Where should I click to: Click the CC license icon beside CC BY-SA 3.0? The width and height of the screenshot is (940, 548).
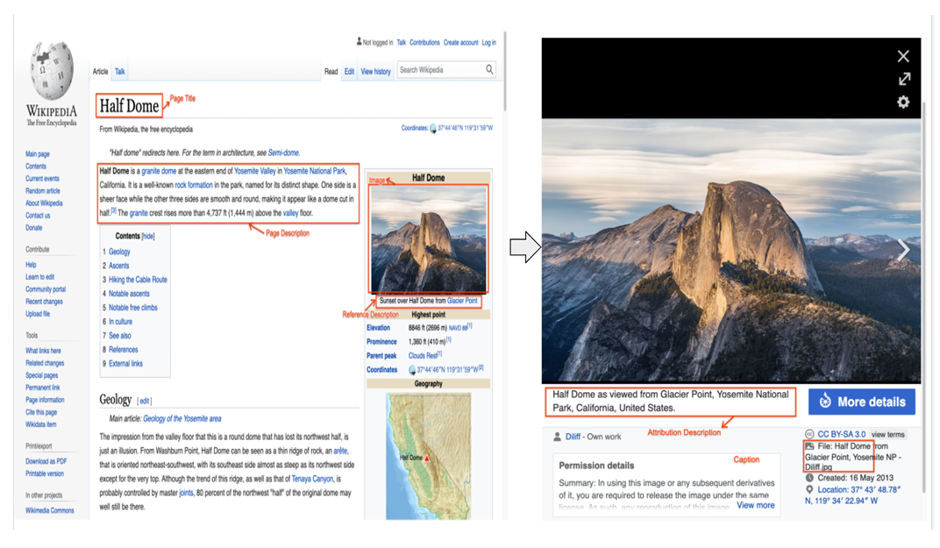pos(809,434)
